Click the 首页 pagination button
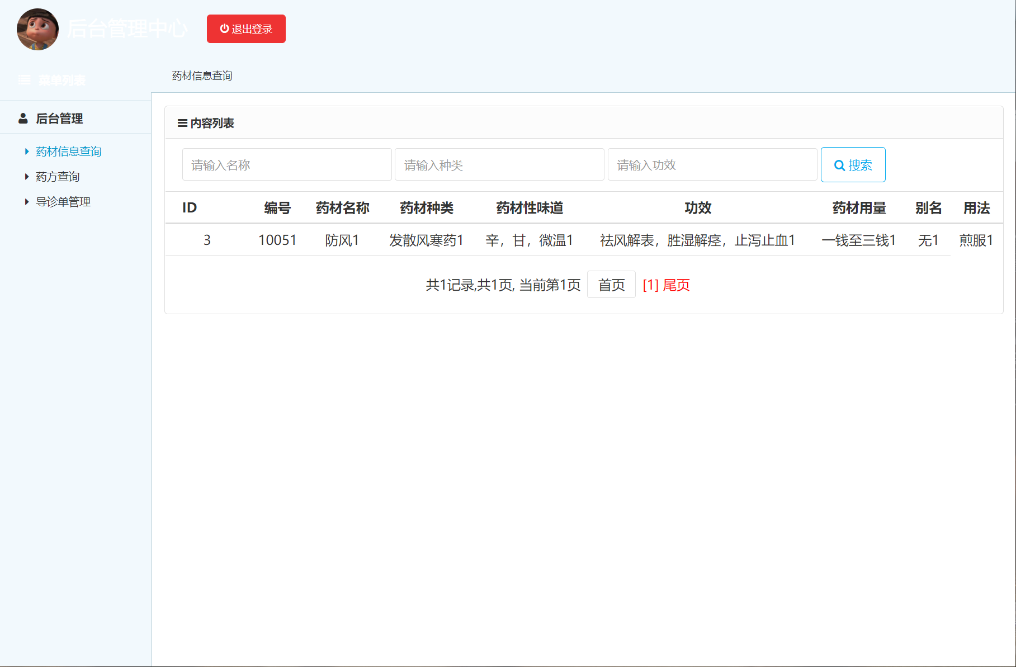The height and width of the screenshot is (667, 1016). click(611, 285)
